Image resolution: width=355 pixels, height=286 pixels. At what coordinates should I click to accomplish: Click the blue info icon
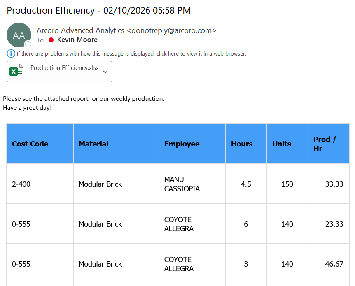pos(11,53)
